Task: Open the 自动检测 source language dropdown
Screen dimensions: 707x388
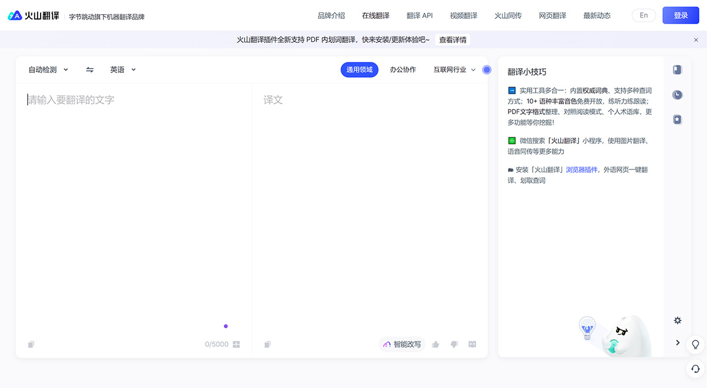Action: (47, 69)
